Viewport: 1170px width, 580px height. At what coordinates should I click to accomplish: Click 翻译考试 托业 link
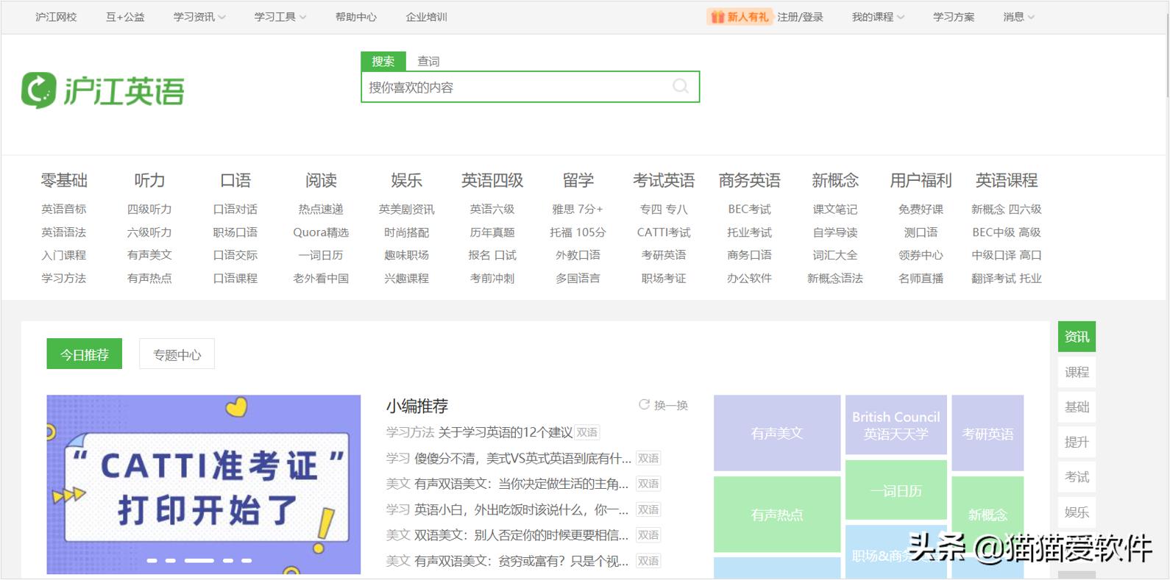point(1007,279)
